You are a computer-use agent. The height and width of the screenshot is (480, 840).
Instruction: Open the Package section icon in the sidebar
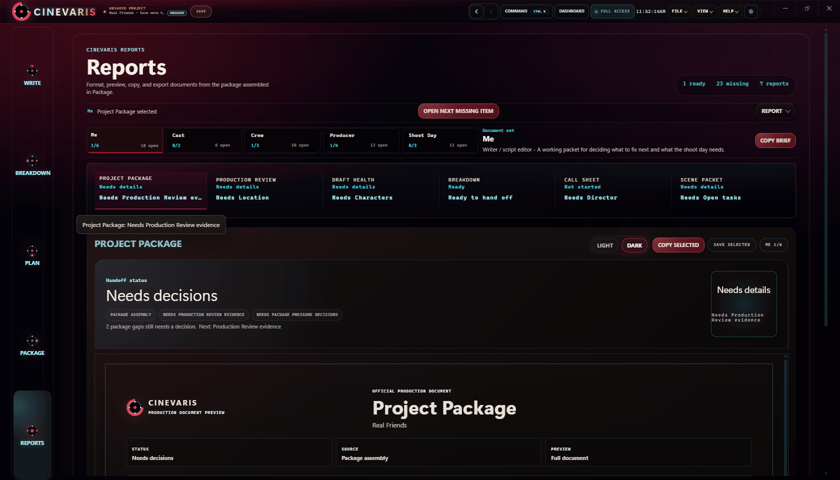(x=32, y=340)
